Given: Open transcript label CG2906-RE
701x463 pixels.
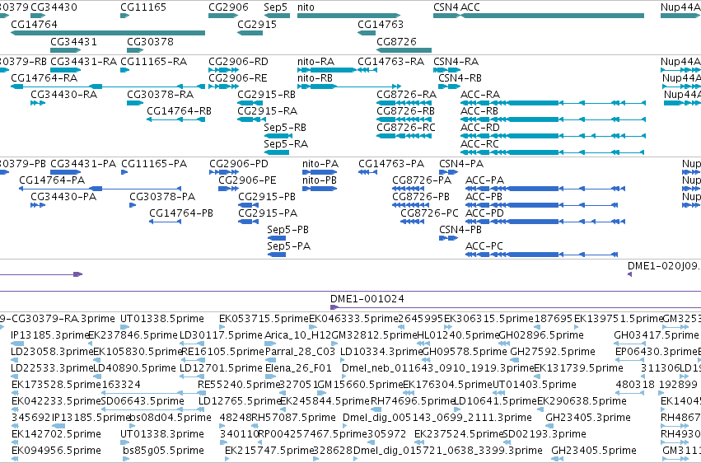Looking at the screenshot, I should tap(238, 77).
